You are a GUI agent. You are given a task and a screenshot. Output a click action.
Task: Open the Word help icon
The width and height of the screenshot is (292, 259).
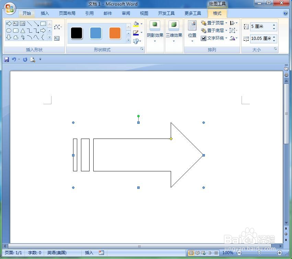(x=285, y=13)
